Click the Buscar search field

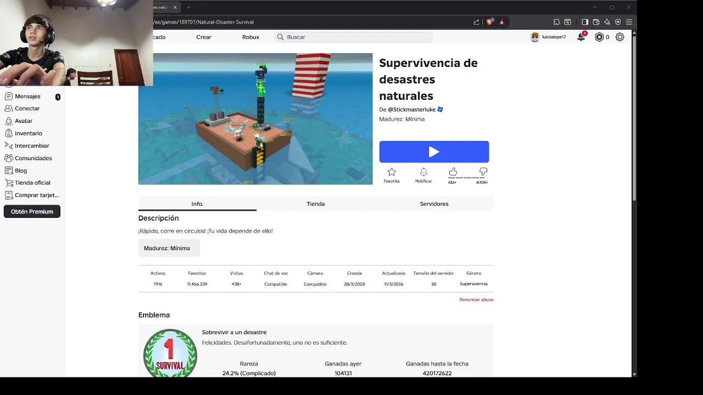click(353, 37)
